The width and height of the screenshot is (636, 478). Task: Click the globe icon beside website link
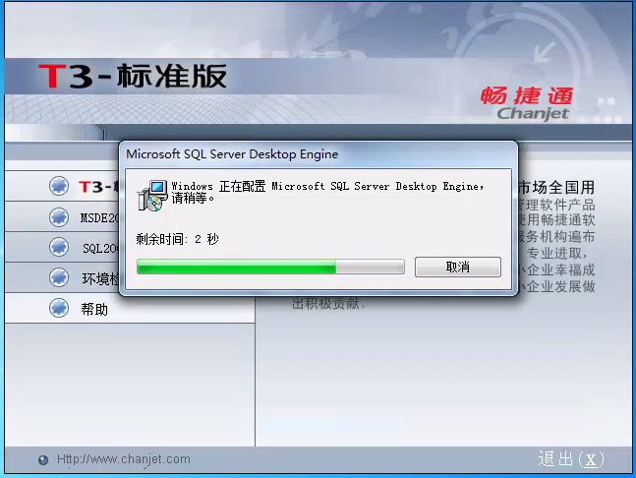(x=43, y=459)
